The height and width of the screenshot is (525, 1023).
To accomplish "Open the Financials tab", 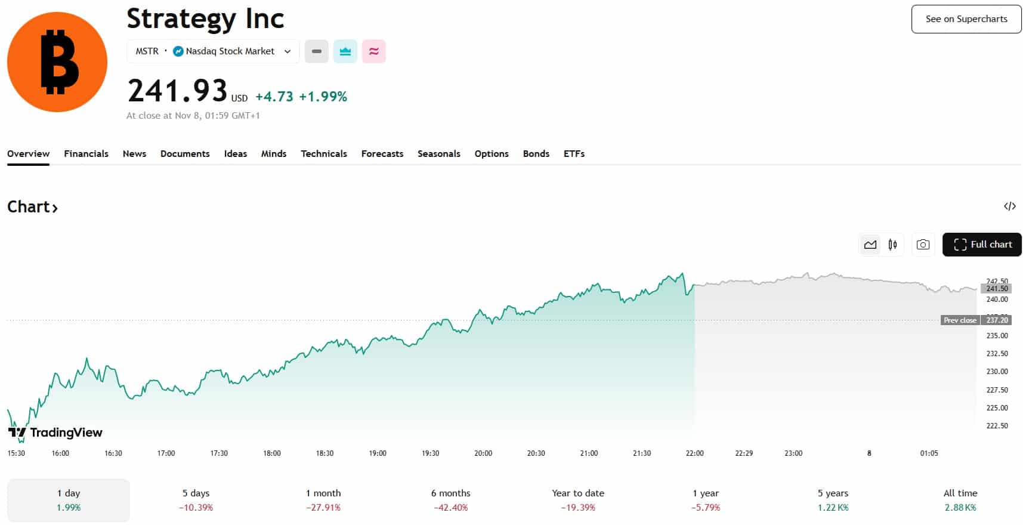I will 86,154.
